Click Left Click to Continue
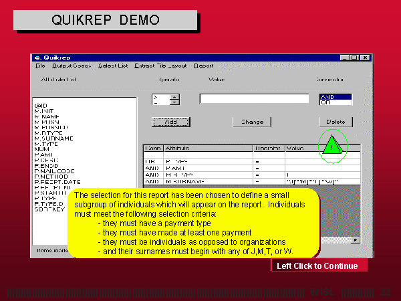 (x=317, y=266)
